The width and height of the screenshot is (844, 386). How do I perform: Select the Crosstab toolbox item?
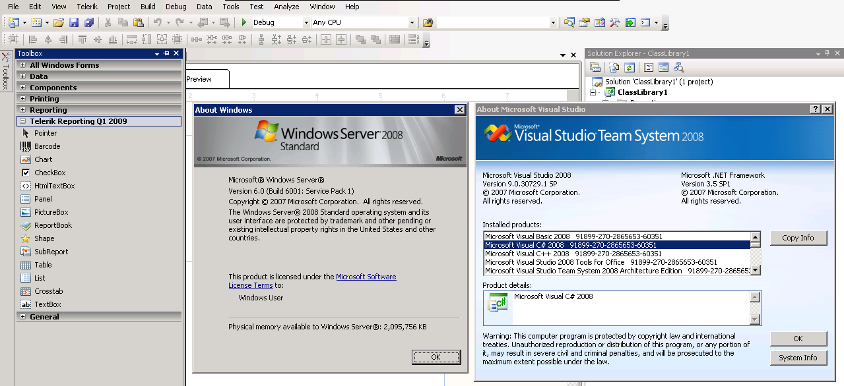click(99, 291)
